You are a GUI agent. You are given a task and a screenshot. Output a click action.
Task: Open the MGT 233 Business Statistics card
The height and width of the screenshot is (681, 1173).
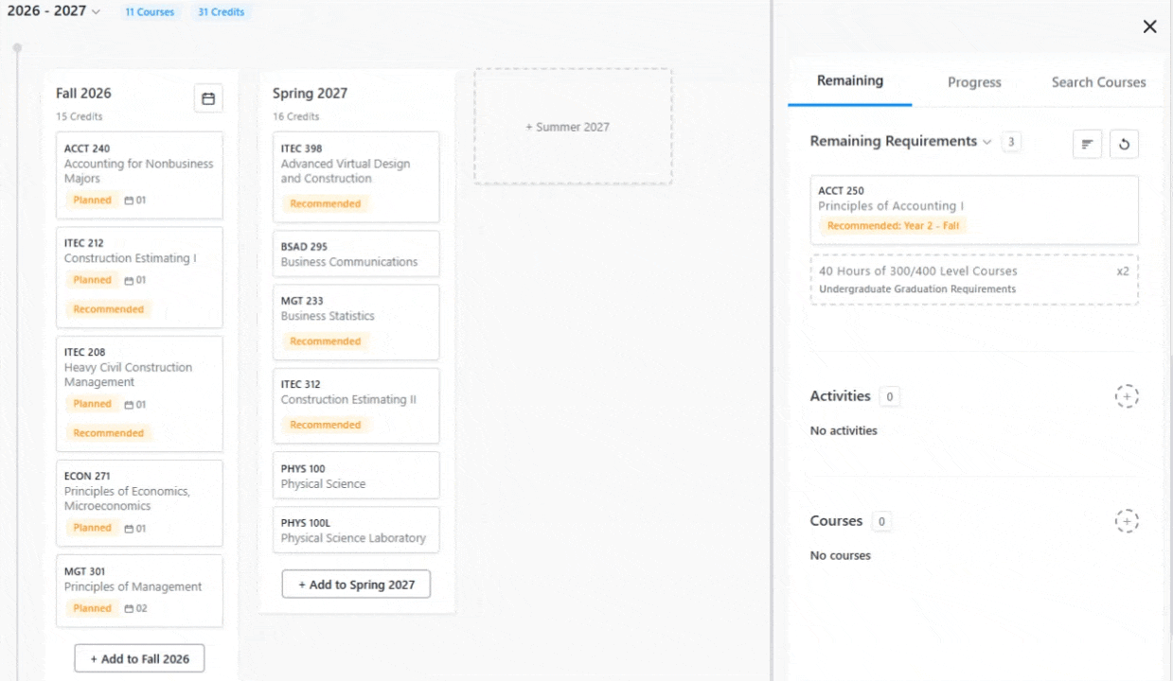click(356, 323)
